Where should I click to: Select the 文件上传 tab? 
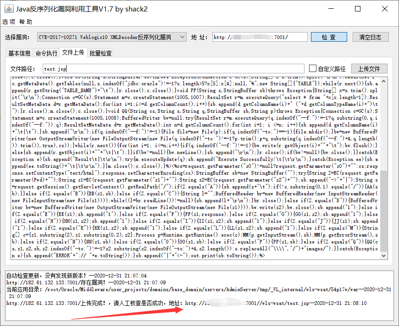point(73,52)
